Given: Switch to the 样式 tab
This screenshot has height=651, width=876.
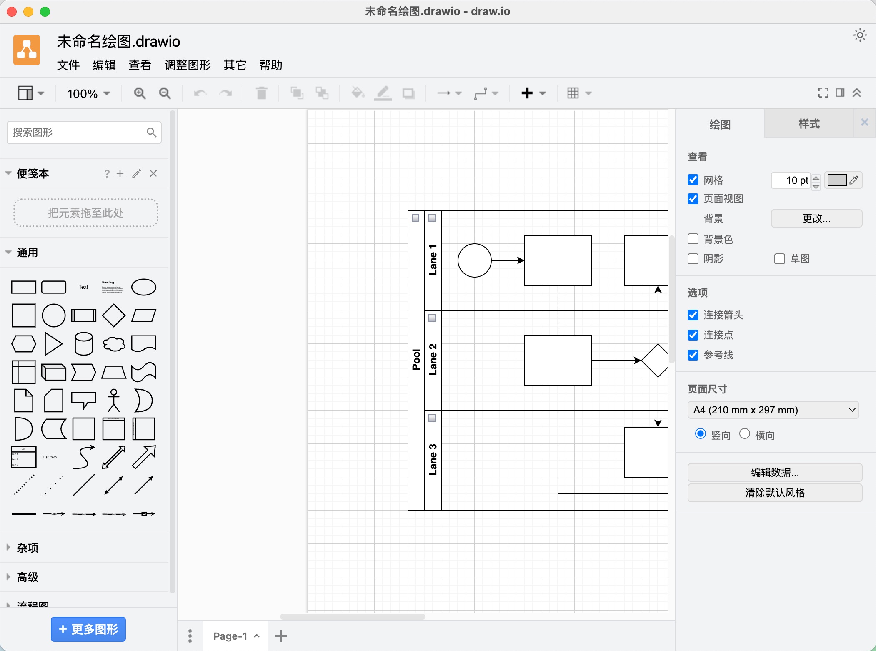Looking at the screenshot, I should click(x=809, y=124).
